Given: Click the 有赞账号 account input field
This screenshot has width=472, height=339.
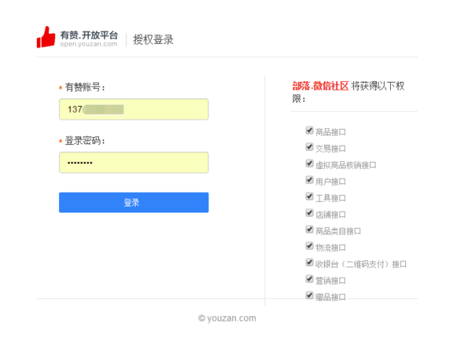Looking at the screenshot, I should click(133, 109).
